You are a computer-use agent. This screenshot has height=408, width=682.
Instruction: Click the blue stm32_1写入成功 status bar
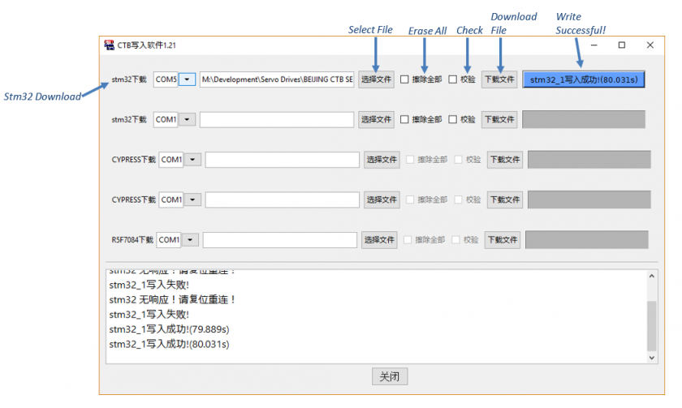[x=583, y=79]
